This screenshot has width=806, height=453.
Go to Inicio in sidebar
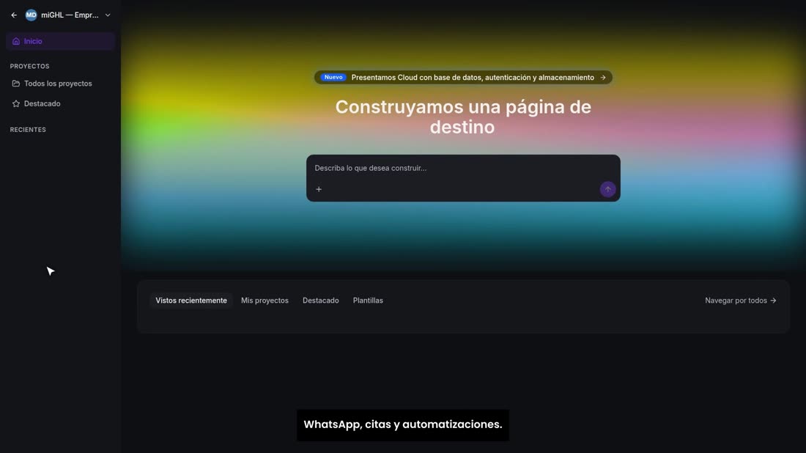point(60,41)
